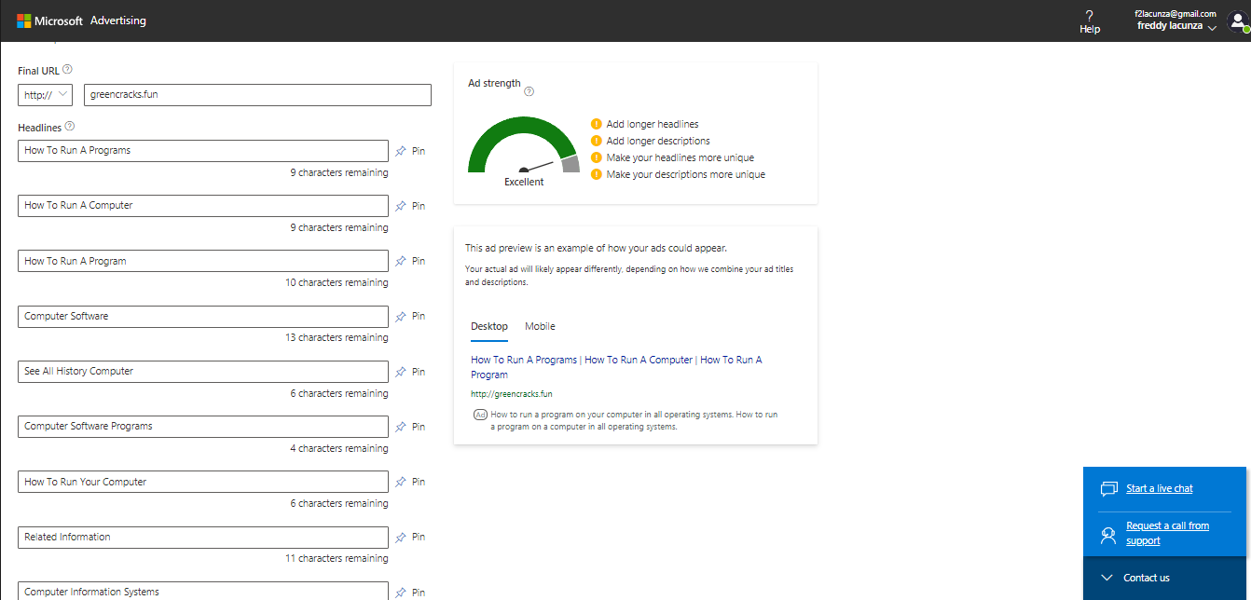Switch to the Mobile preview tab
The width and height of the screenshot is (1251, 600).
(540, 326)
